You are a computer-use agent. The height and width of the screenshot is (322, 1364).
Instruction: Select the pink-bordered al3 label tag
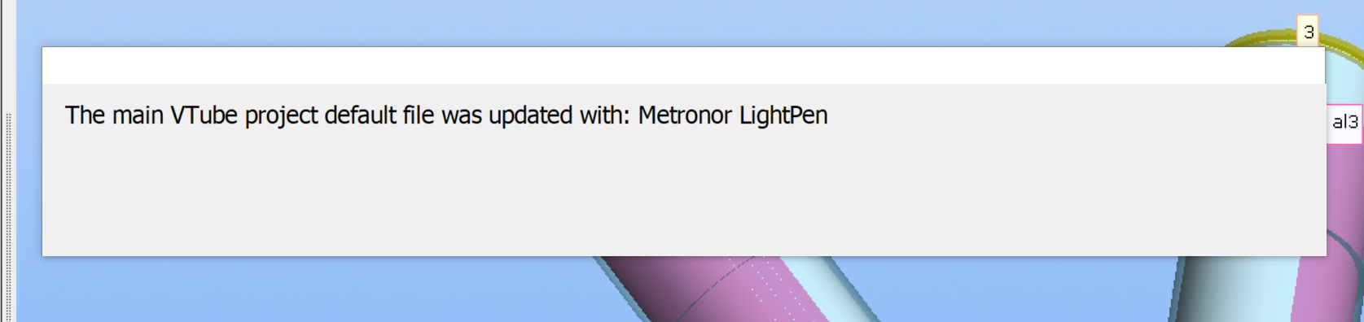(1344, 122)
